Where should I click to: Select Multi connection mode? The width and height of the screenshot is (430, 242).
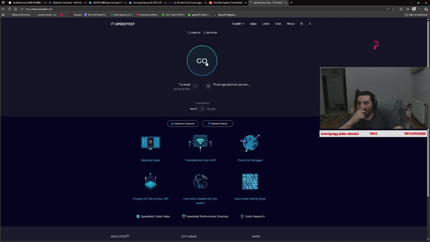[x=193, y=109]
